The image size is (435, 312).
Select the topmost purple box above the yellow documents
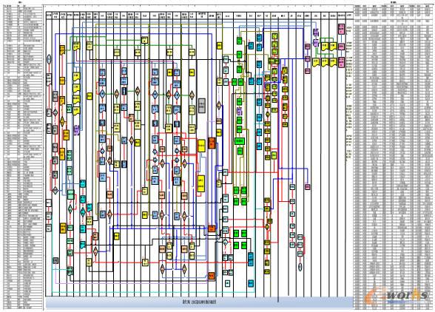click(x=316, y=33)
